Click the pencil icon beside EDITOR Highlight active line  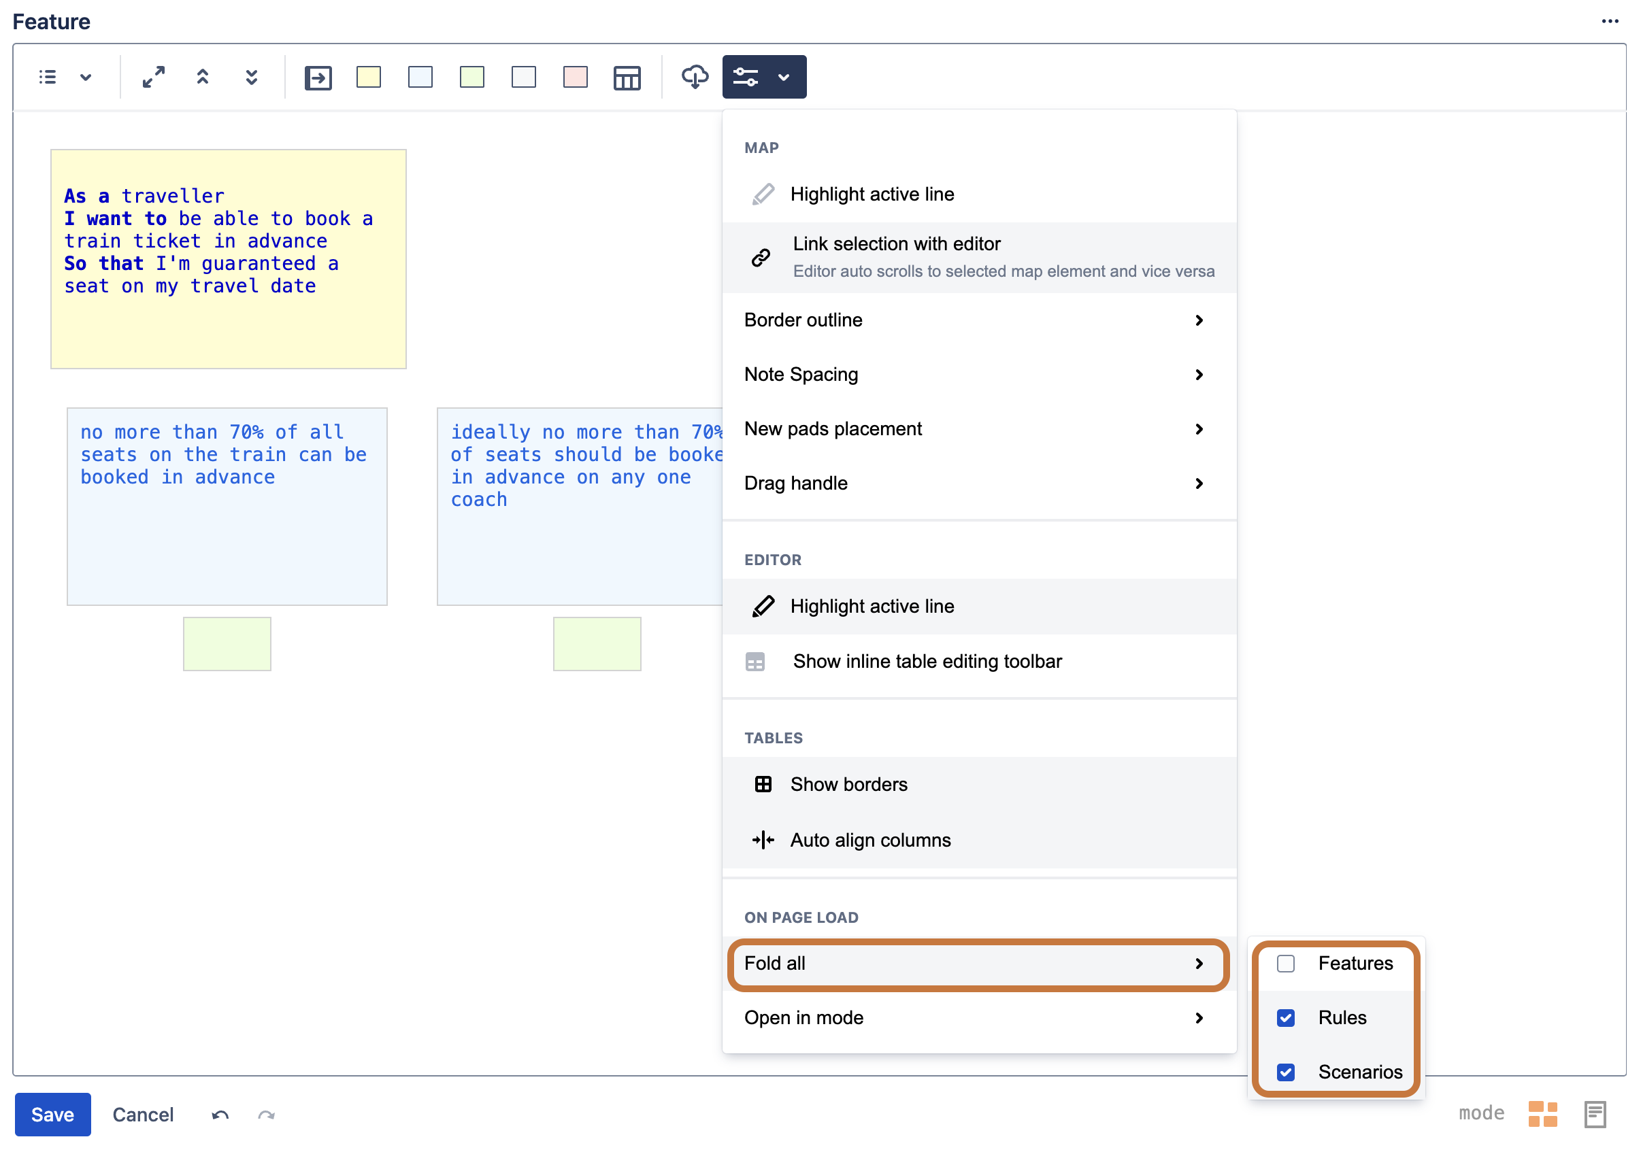pyautogui.click(x=763, y=607)
